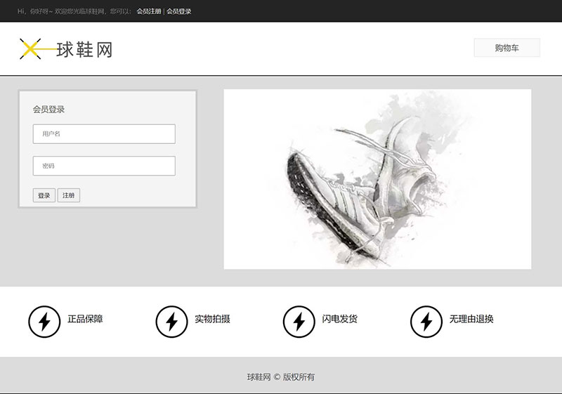This screenshot has width=562, height=394.
Task: Focus the 用户名 username field
Action: click(x=104, y=133)
